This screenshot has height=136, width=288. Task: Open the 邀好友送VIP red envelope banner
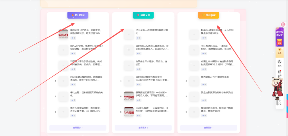[279, 37]
